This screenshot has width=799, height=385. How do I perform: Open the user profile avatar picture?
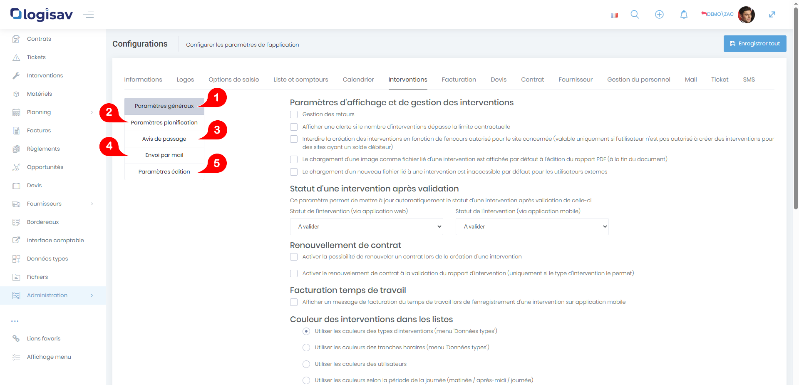tap(746, 15)
